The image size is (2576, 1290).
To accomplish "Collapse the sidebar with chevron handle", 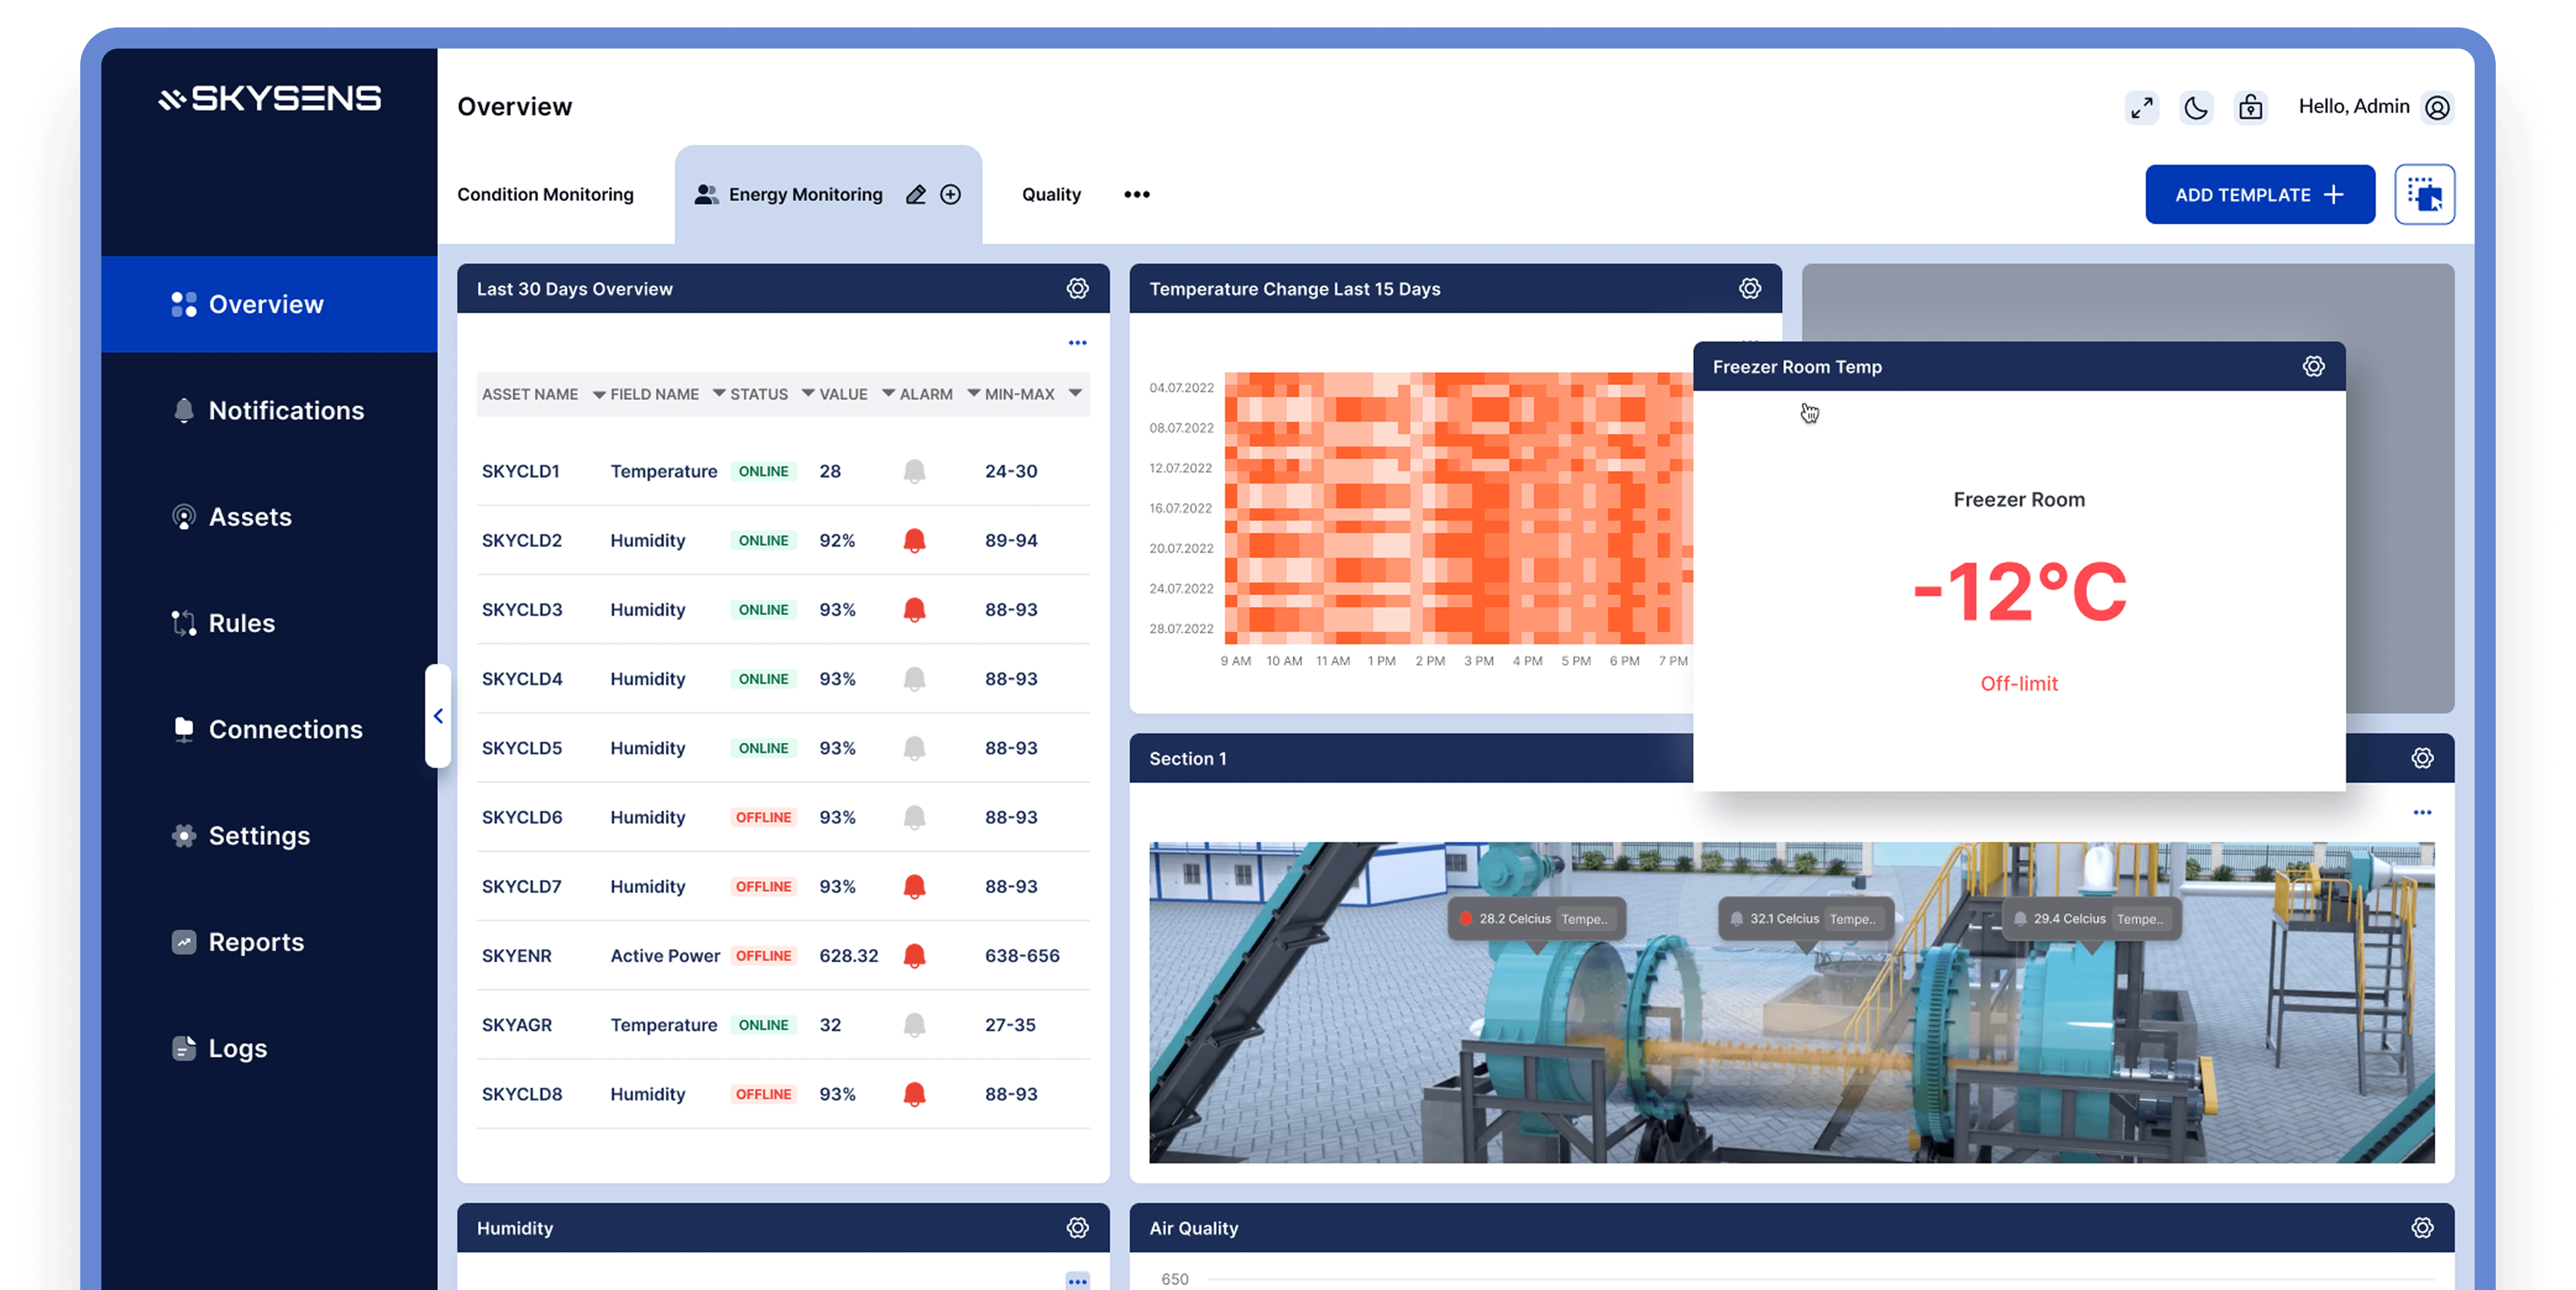I will 438,716.
